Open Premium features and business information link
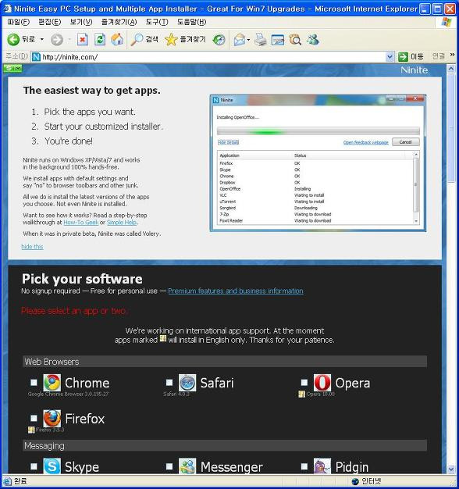 pyautogui.click(x=236, y=291)
